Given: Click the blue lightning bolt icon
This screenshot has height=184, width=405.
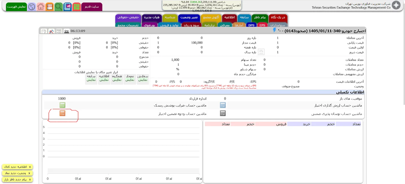Looking at the screenshot, I should tap(274, 30).
